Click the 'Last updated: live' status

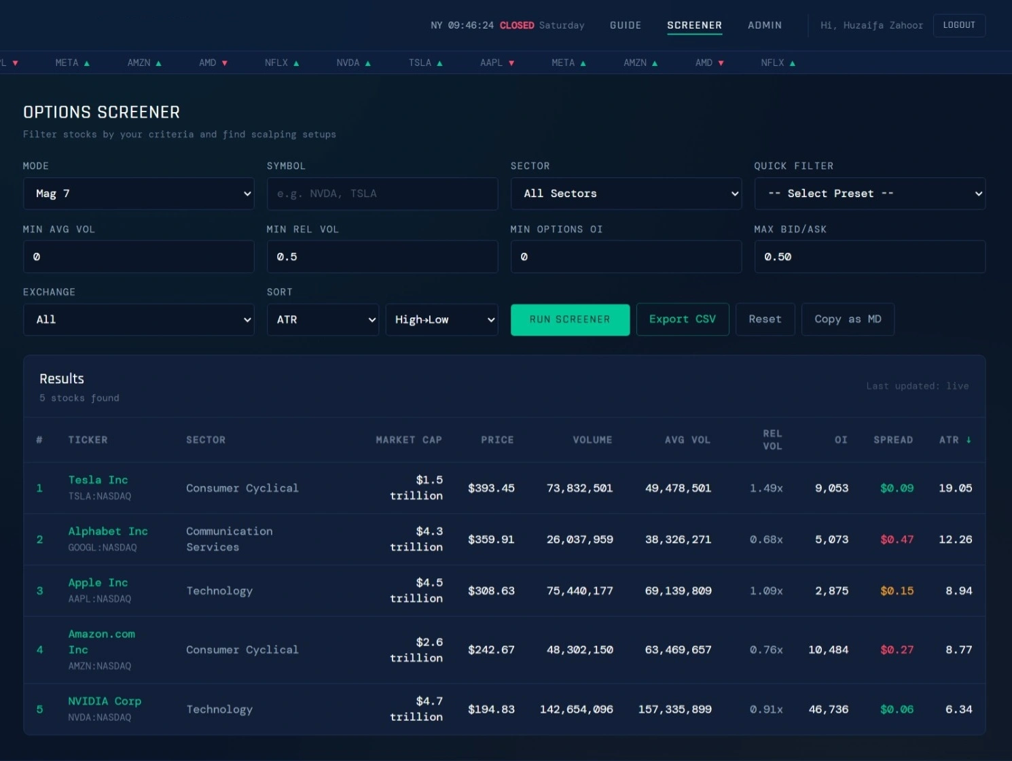pos(917,386)
